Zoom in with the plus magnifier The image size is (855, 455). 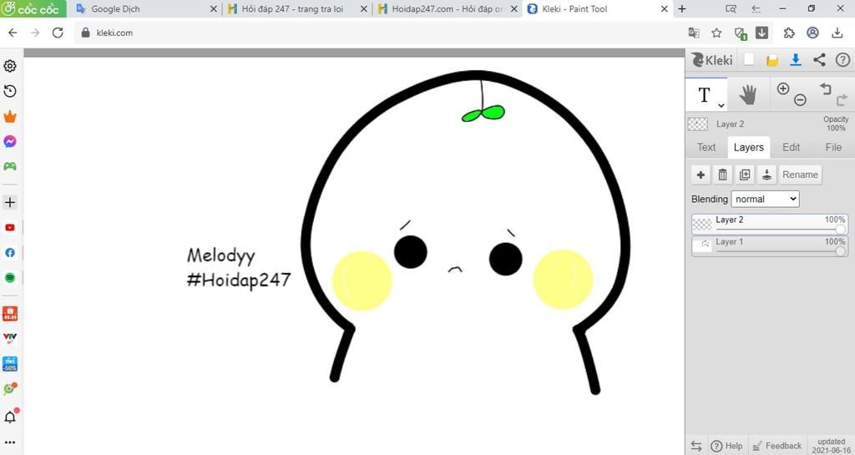(783, 88)
